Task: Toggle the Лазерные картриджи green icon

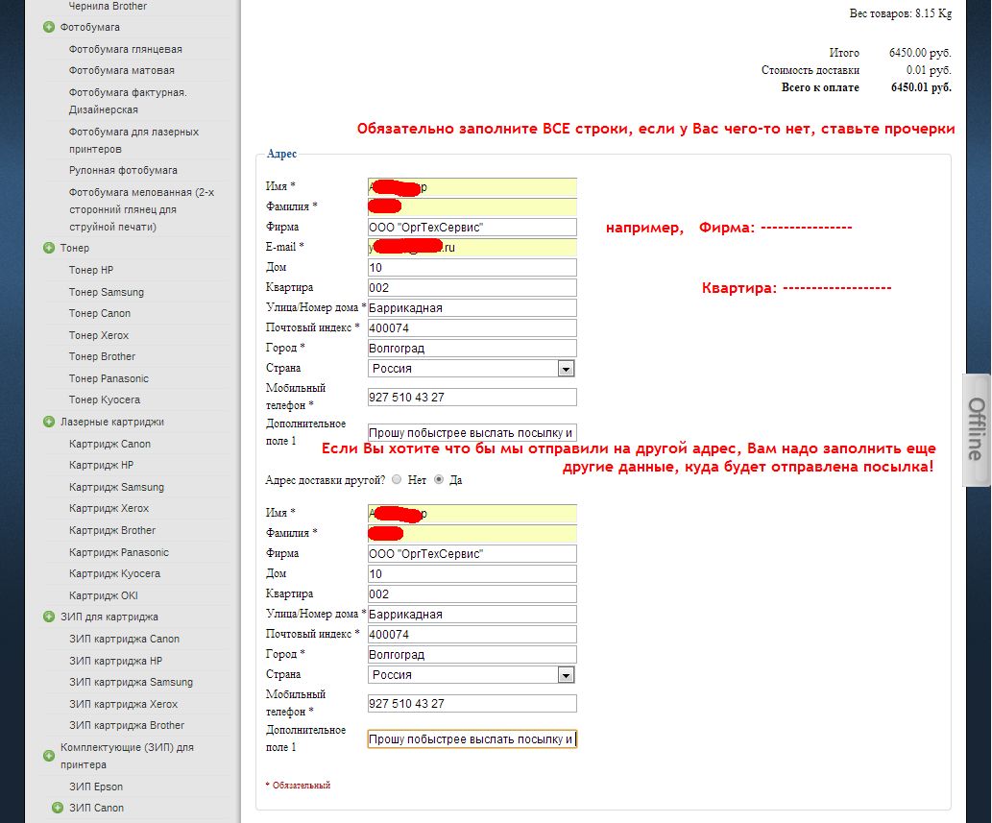Action: pos(49,422)
